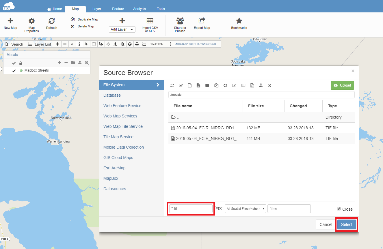Click the select-all checkmark icon in Source Browser
Screen dimensions: 383x249
point(181,85)
